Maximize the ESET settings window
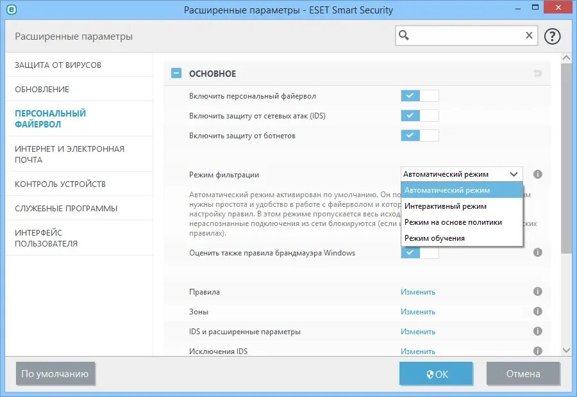This screenshot has height=397, width=577. (535, 7)
